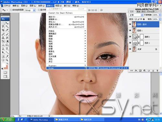This screenshot has height=122, width=162.
Task: Create a new layer from panel bottom
Action: coord(153,71)
